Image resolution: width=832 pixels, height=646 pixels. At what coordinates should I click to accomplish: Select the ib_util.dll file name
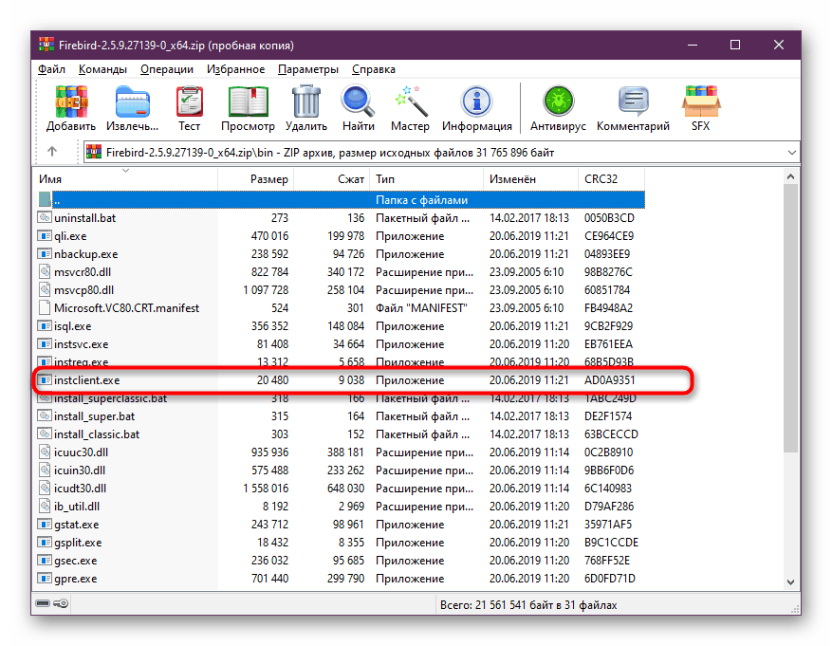77,507
